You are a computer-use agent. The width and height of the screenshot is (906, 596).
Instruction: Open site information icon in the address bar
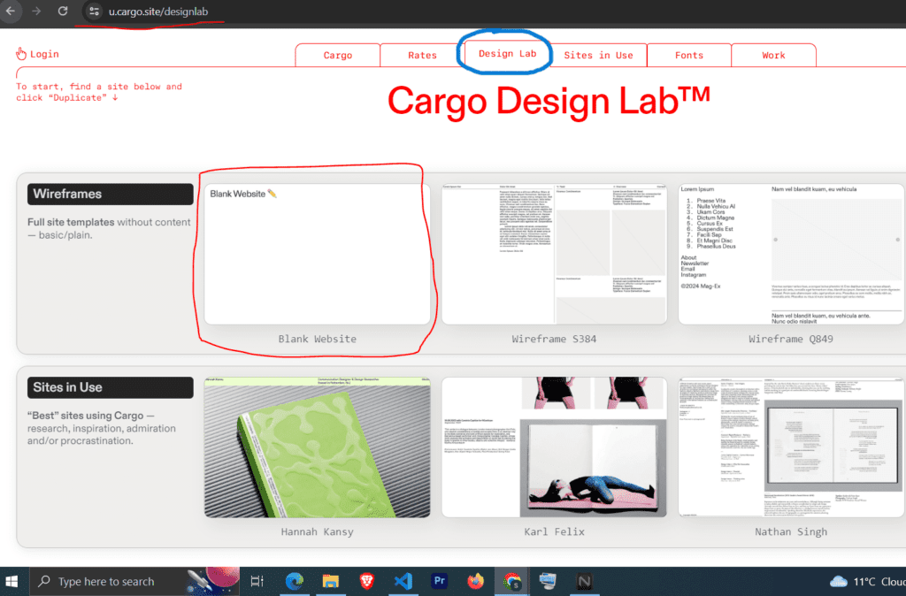click(95, 12)
